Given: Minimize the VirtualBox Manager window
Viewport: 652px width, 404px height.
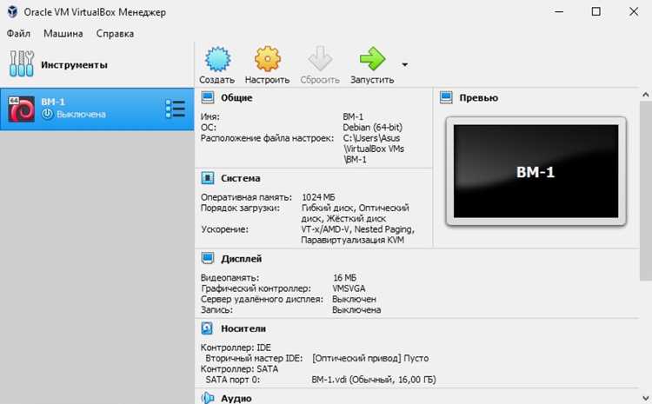Looking at the screenshot, I should pos(559,11).
